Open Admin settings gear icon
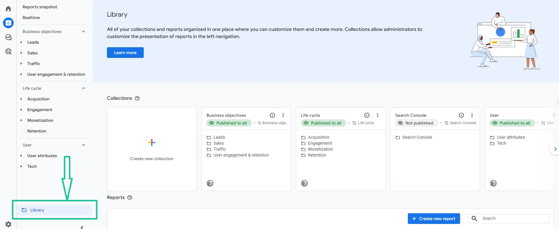 (8, 224)
